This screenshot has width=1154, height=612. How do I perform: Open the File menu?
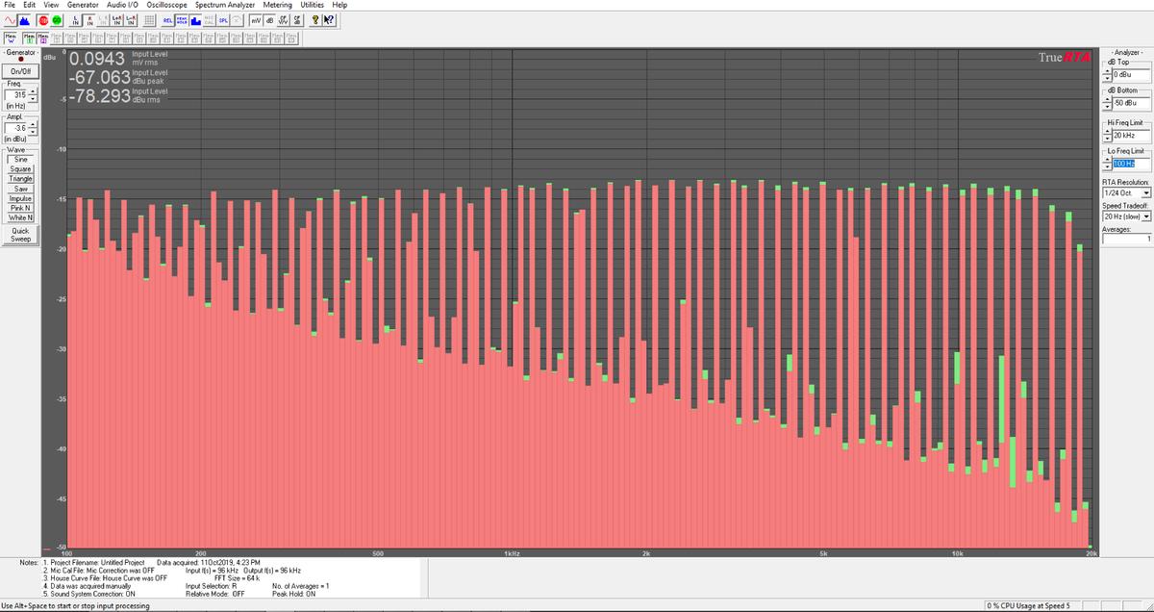[x=10, y=5]
